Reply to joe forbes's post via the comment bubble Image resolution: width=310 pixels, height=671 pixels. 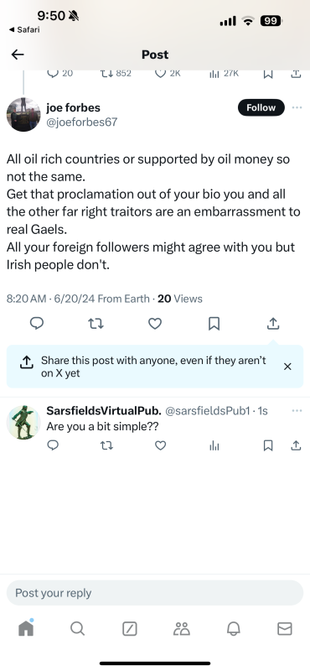[x=37, y=324]
